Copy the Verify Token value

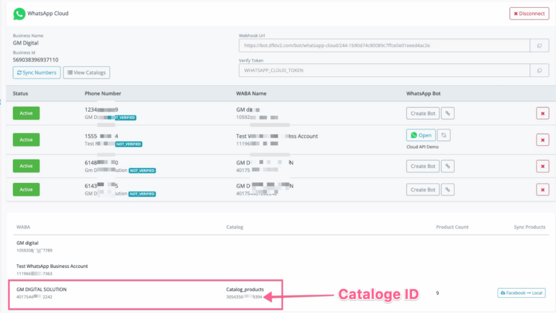(x=539, y=71)
